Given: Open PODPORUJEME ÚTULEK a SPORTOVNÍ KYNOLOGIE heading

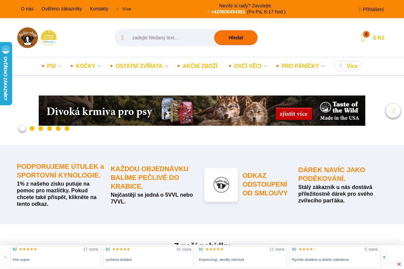Looking at the screenshot, I should pos(61,171).
